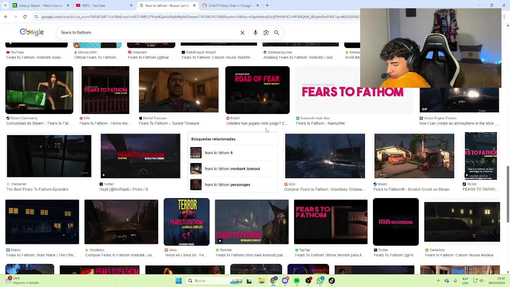Open Roblox Start Place thumbnail
Image resolution: width=510 pixels, height=287 pixels.
42,222
